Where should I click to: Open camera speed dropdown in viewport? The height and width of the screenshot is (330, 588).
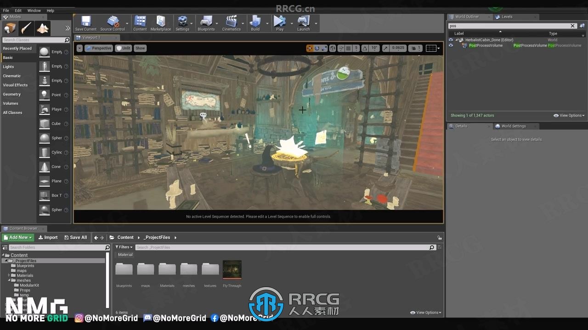click(x=415, y=48)
